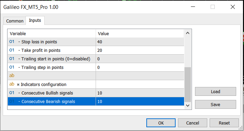Image resolution: width=244 pixels, height=131 pixels.
Task: Click the scrollbar down arrow in inputs list
Action: (188, 105)
